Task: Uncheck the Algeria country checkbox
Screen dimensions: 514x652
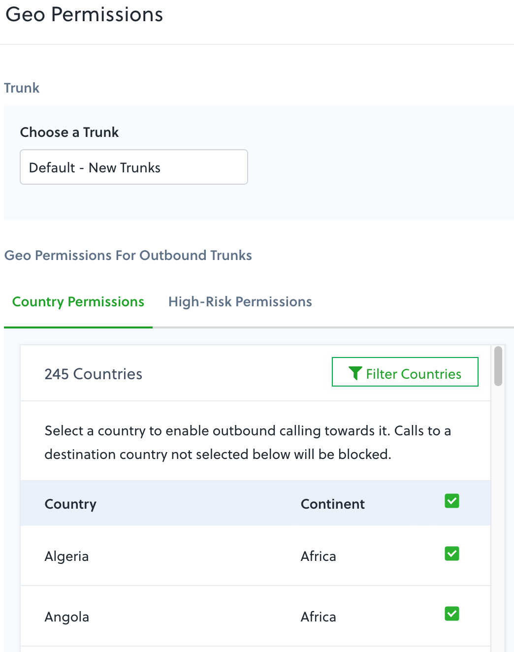Action: (x=451, y=554)
